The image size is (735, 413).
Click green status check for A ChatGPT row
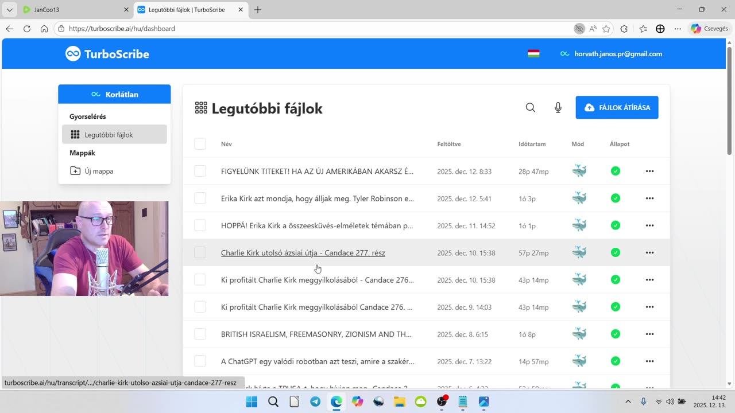[x=616, y=361]
